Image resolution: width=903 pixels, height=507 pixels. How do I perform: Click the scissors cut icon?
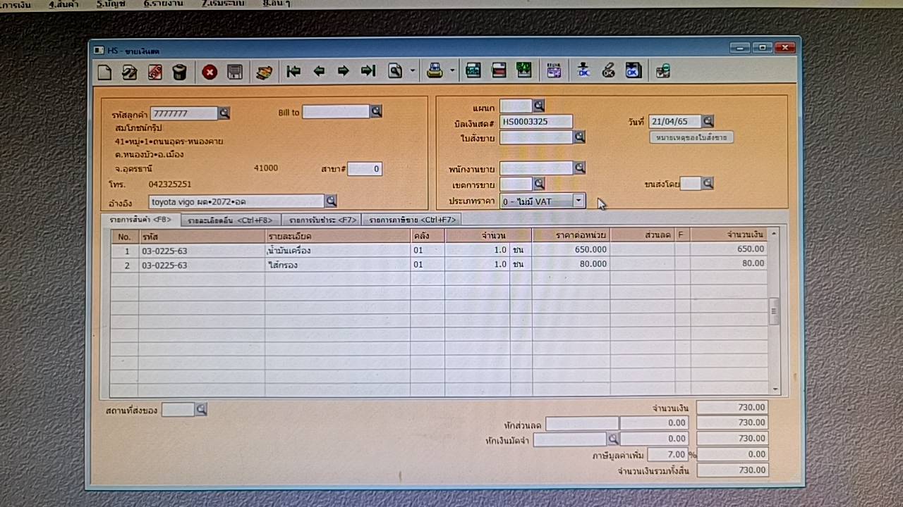(x=608, y=71)
